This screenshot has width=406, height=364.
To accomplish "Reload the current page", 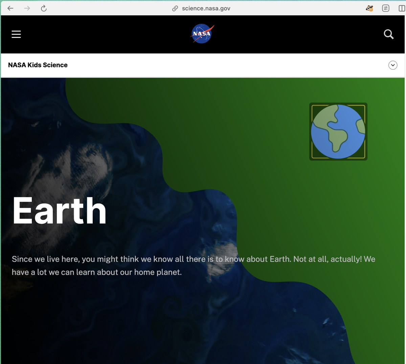I will point(44,8).
